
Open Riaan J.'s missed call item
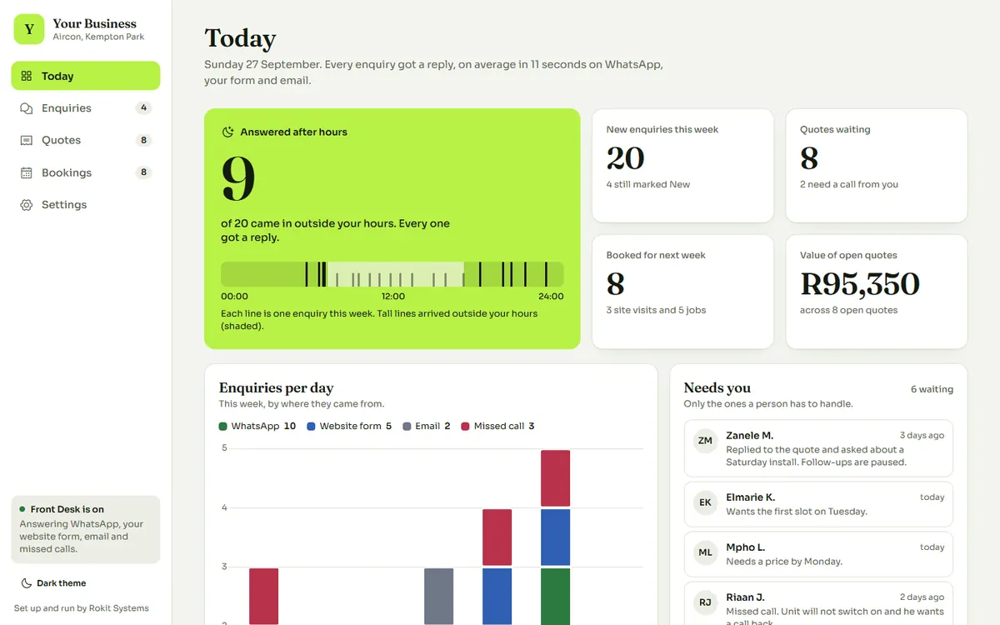click(818, 604)
